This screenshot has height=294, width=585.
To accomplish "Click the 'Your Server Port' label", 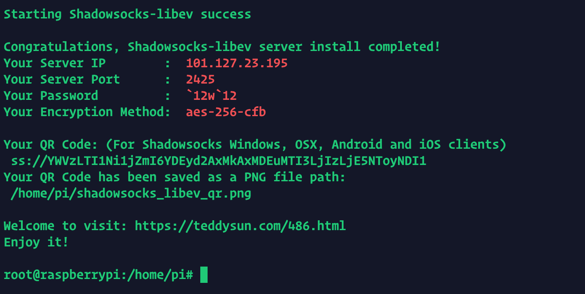I will coord(62,80).
